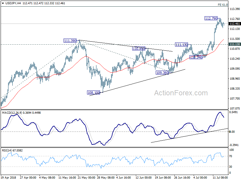241x181 pixels.
Task: Click the USDJPY,H4 chart title text
Action: 13,3
